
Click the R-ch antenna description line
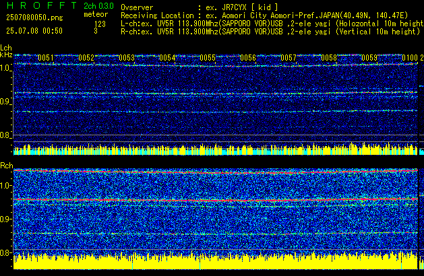[x=270, y=32]
